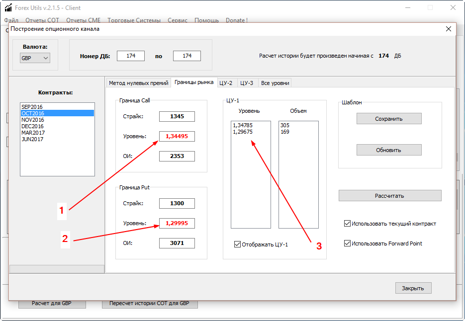
Task: Select the MAR2017 contract in list
Action: (33, 133)
